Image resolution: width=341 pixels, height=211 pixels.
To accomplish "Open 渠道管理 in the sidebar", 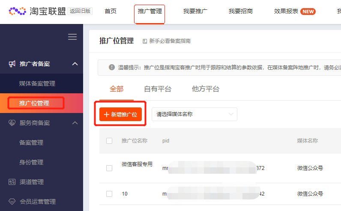I will point(32,182).
